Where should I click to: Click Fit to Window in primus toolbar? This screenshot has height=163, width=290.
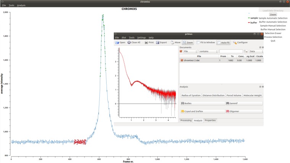pos(206,42)
